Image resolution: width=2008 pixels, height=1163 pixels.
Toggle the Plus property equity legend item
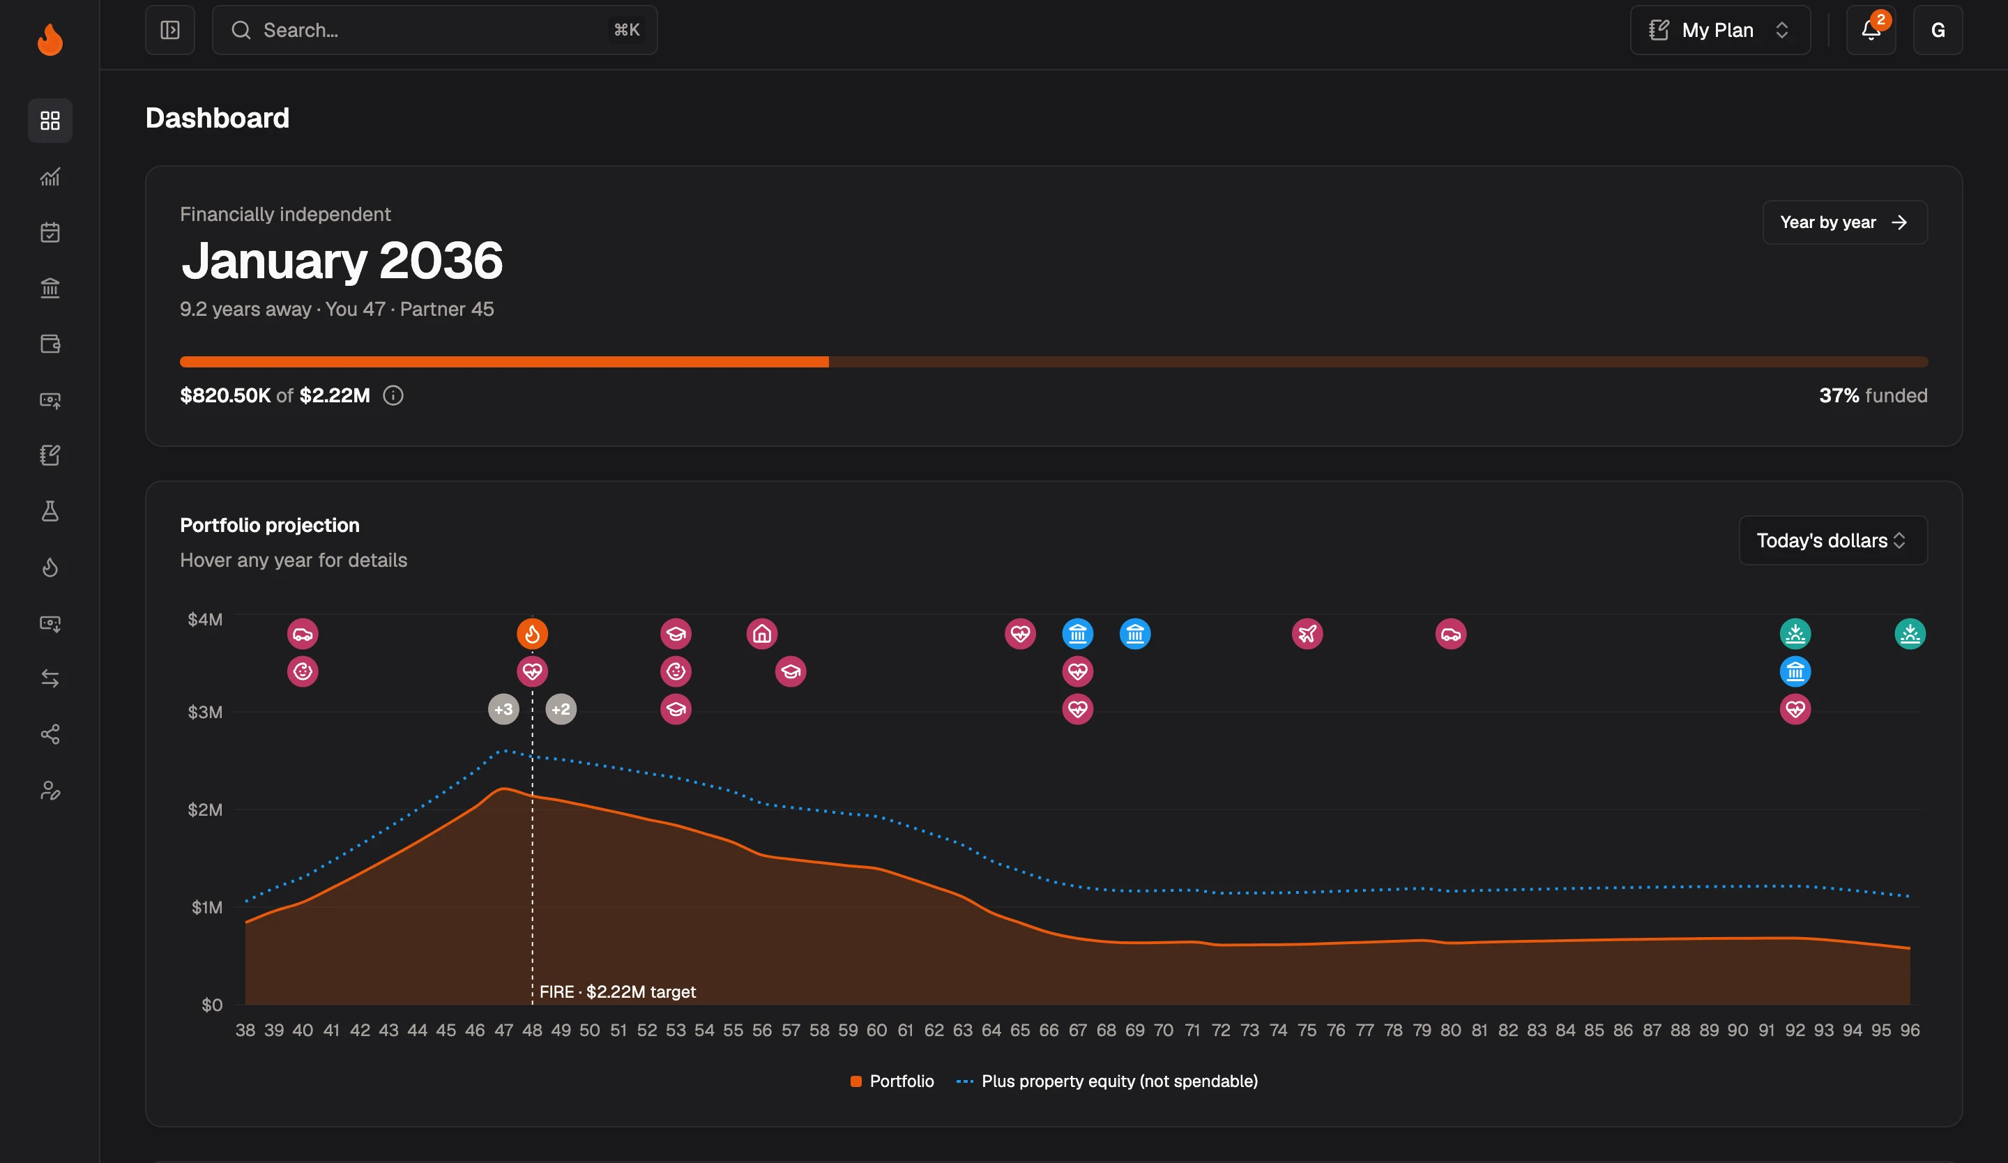[x=1106, y=1081]
